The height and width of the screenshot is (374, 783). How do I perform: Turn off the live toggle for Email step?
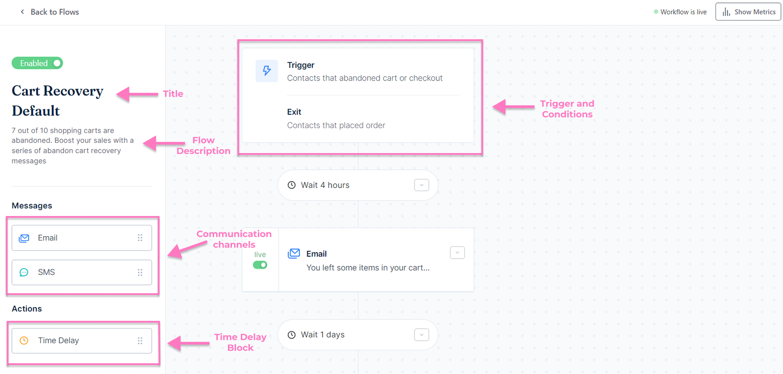(260, 265)
